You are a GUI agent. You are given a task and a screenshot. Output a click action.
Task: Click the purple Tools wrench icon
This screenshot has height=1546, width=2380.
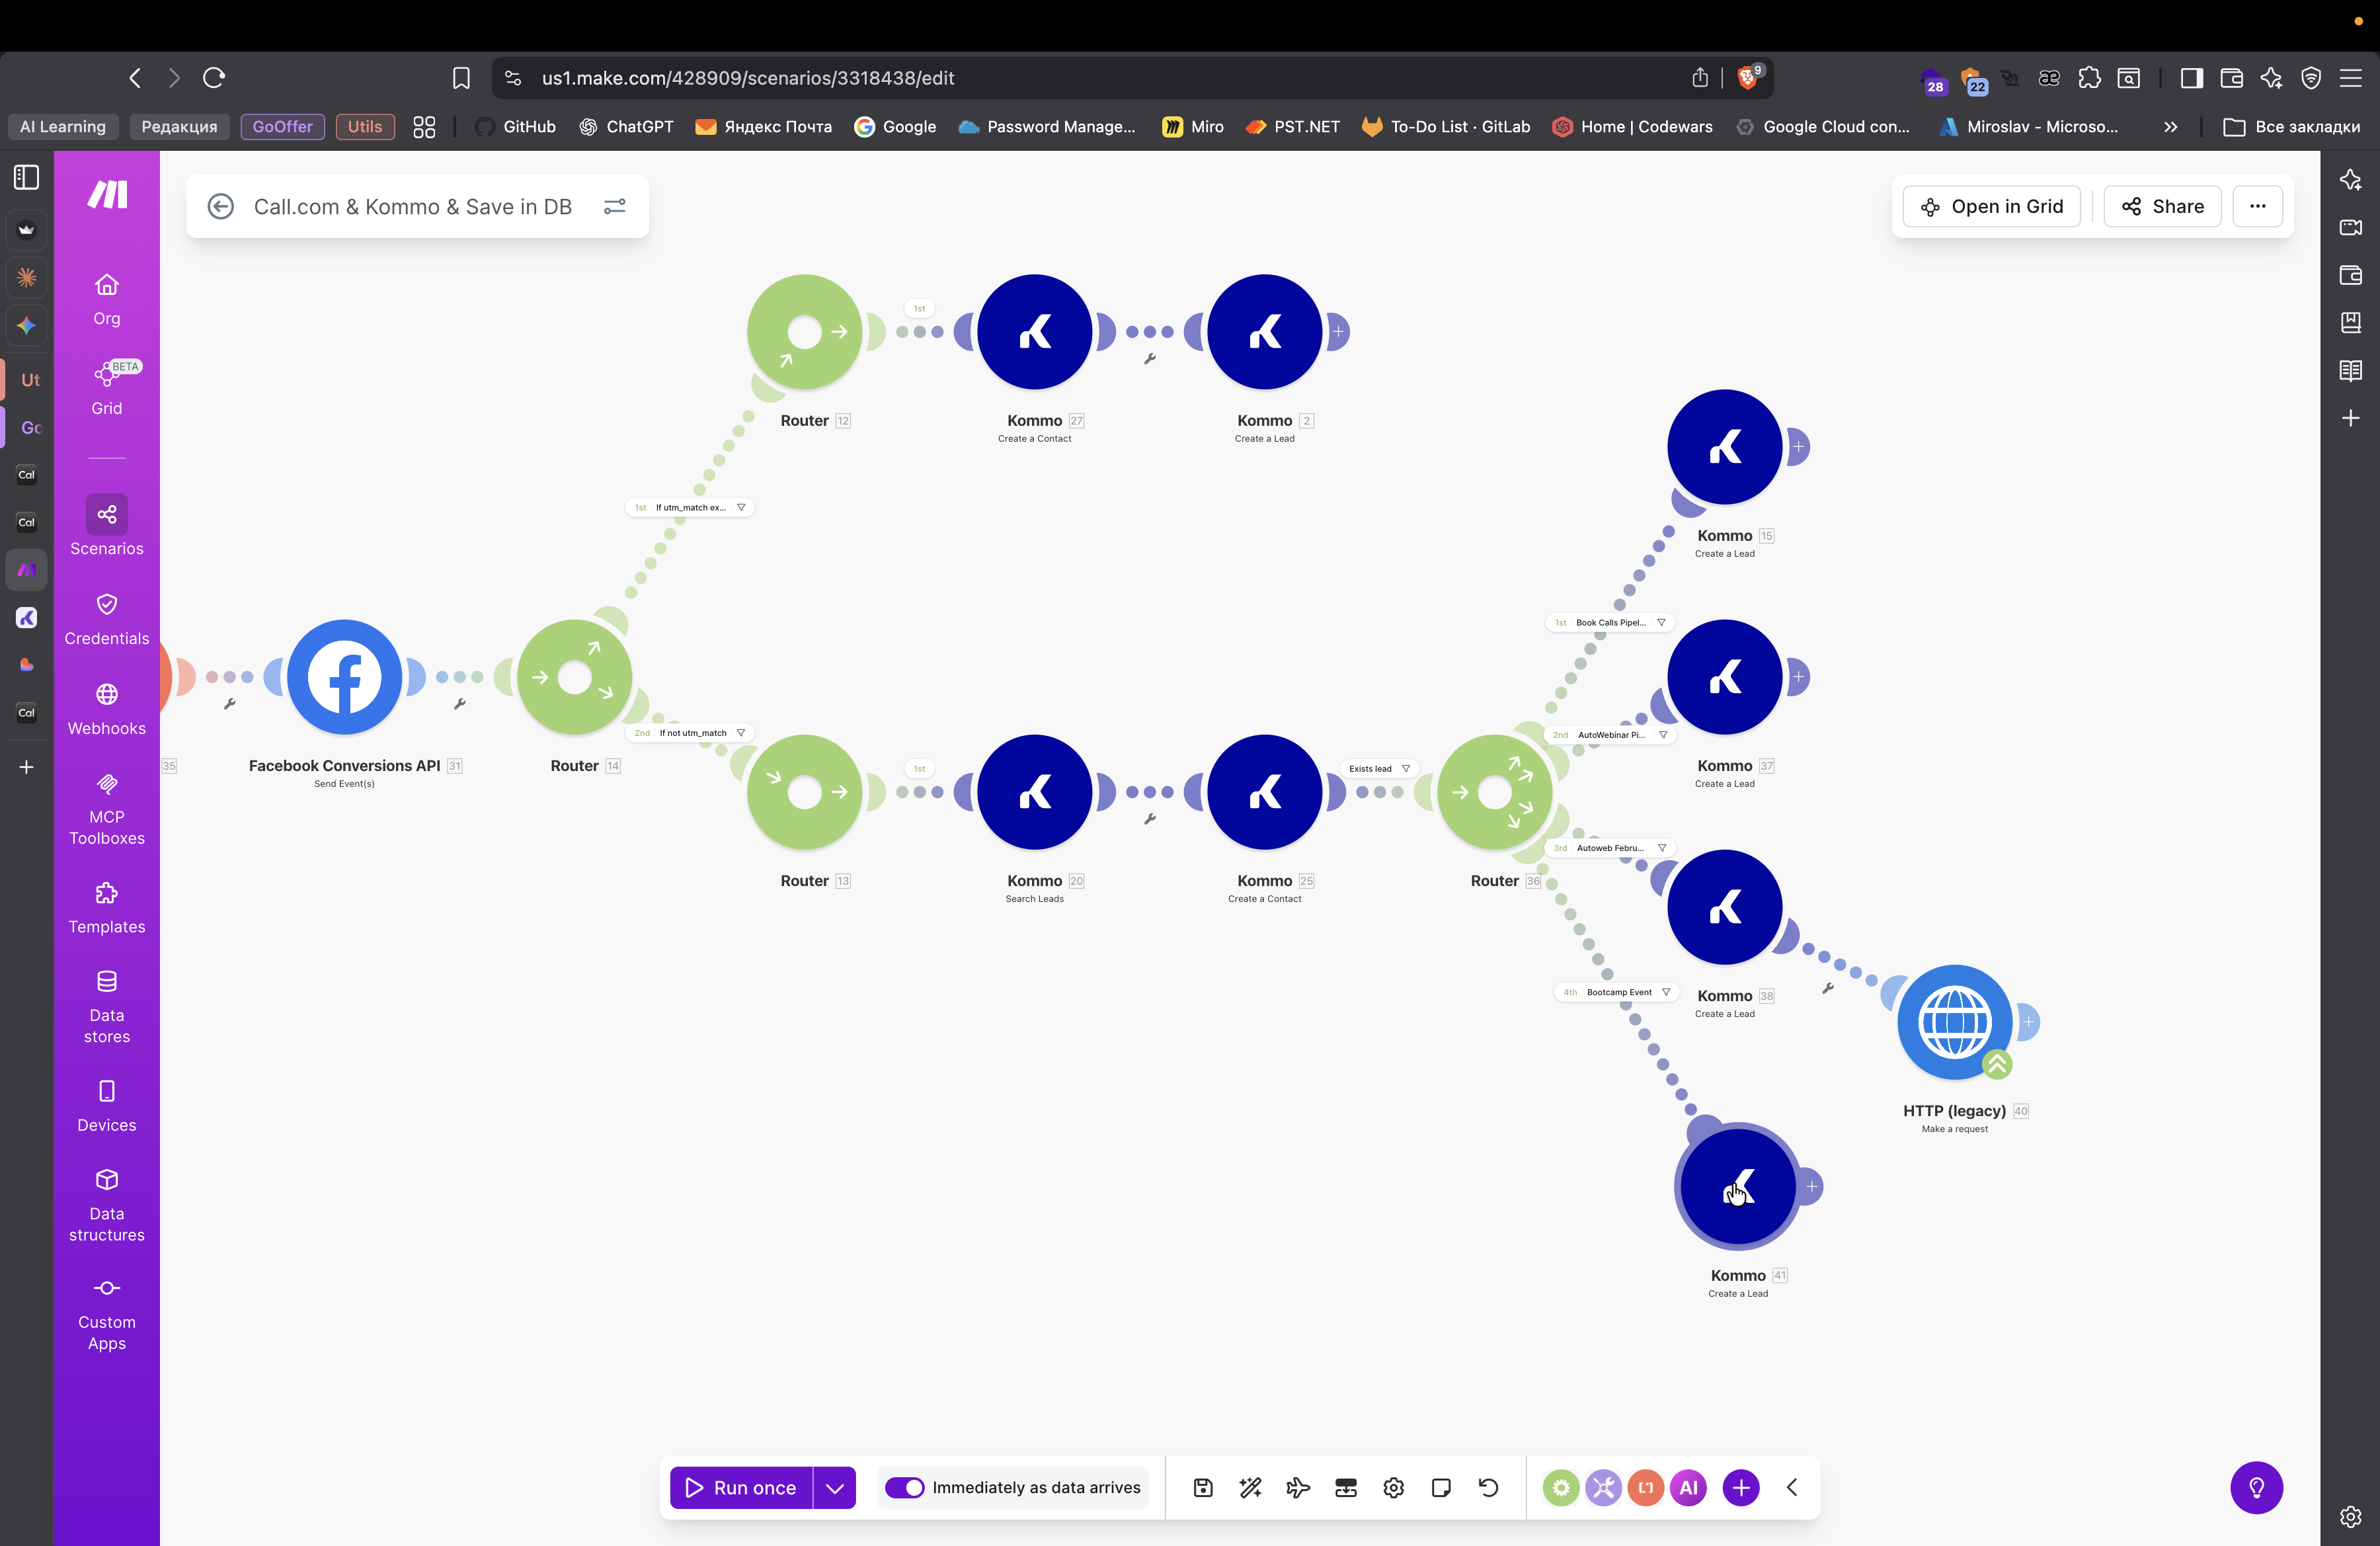click(1603, 1487)
